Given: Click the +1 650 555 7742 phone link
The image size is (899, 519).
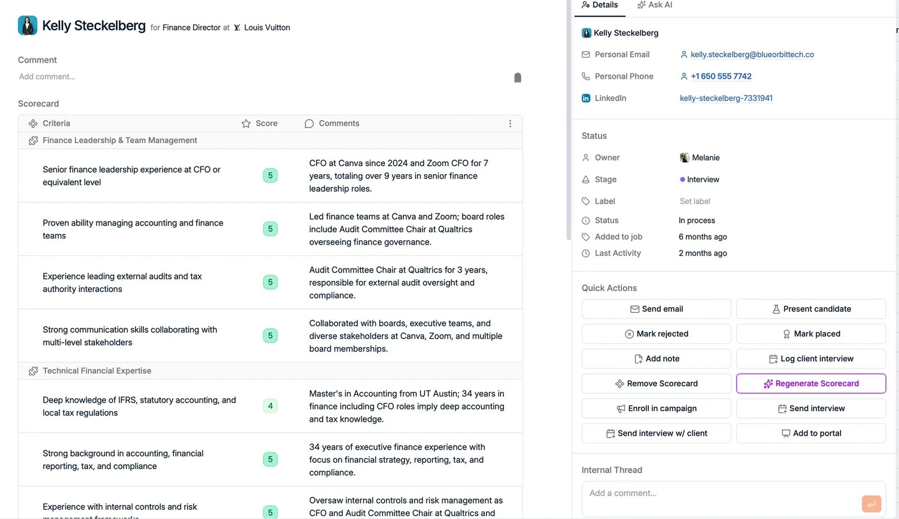Looking at the screenshot, I should tap(721, 76).
